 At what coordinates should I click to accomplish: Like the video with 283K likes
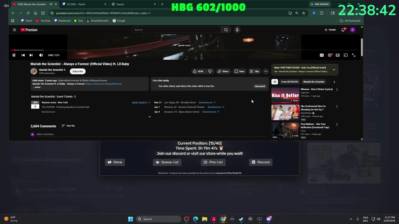tap(198, 71)
